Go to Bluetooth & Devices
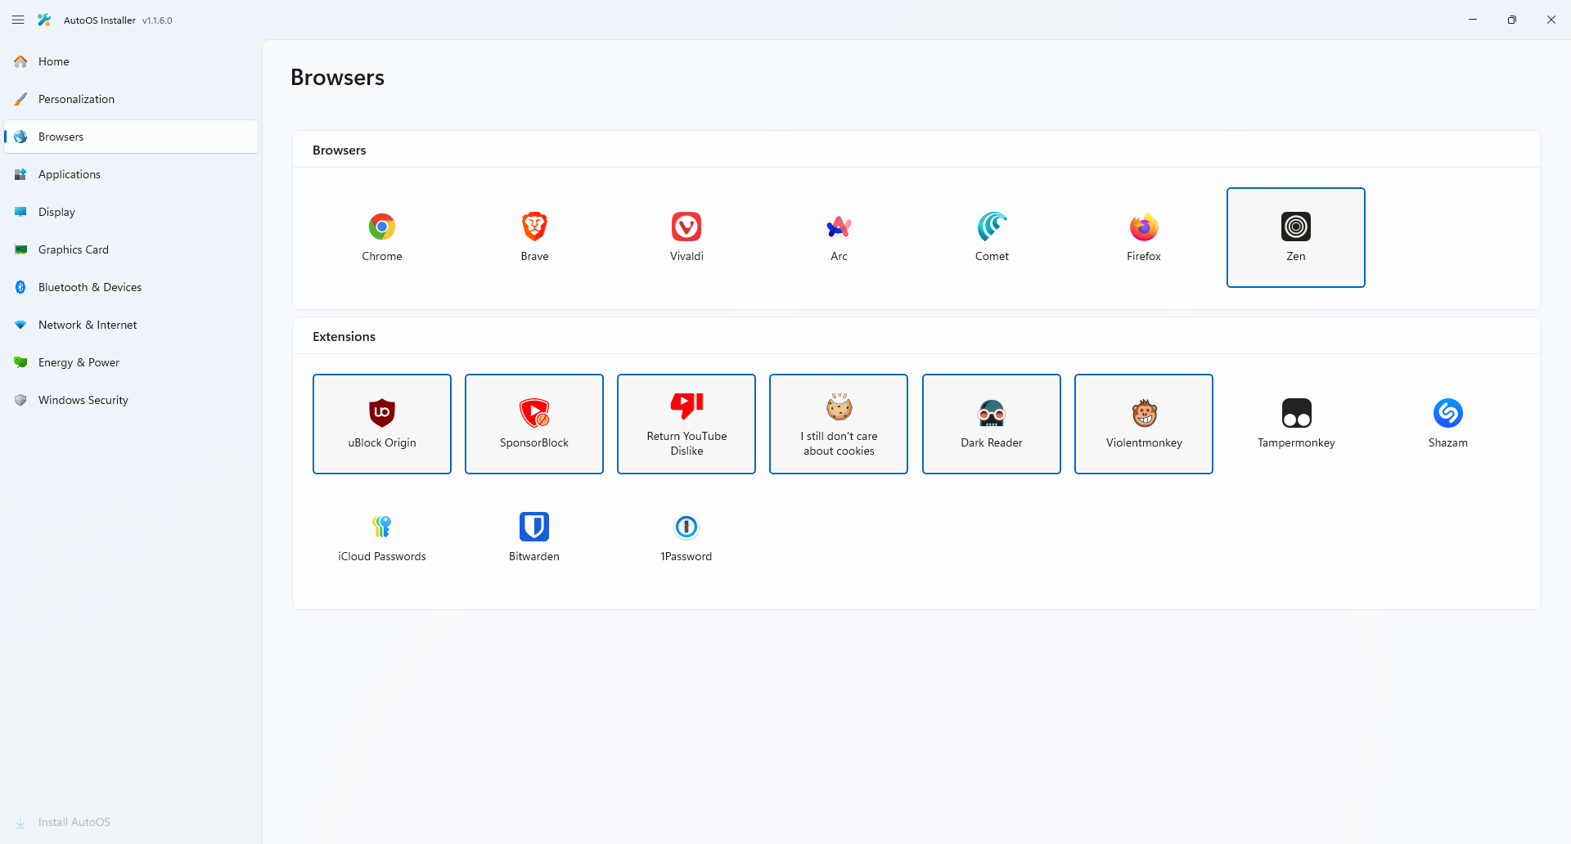Image resolution: width=1571 pixels, height=844 pixels. [131, 287]
